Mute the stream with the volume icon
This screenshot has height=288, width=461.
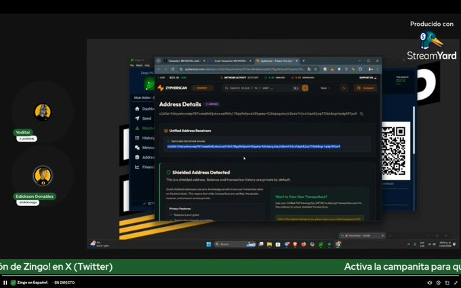tap(430, 283)
